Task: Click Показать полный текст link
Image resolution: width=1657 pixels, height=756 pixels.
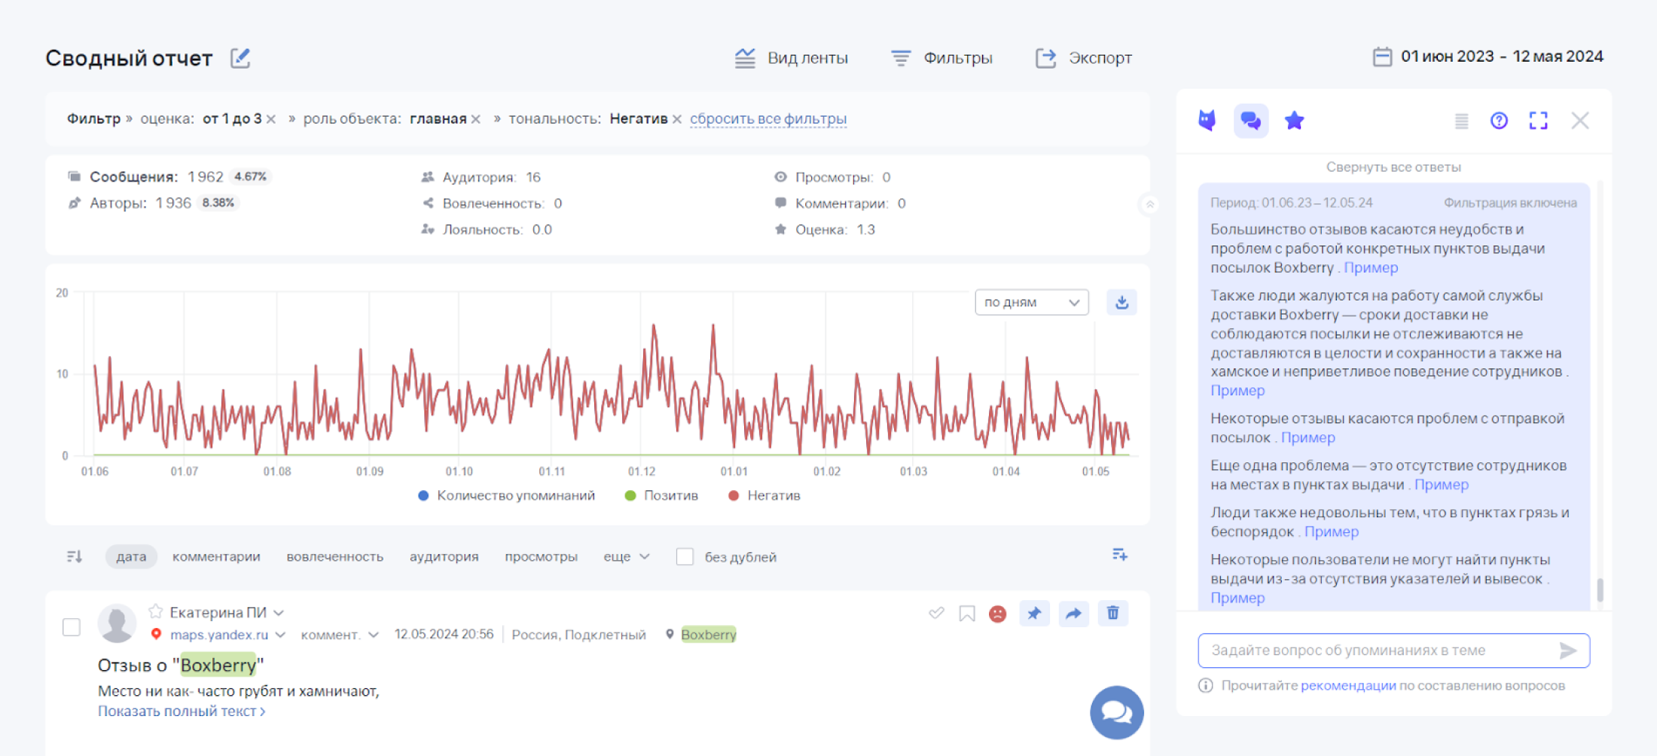Action: [182, 712]
